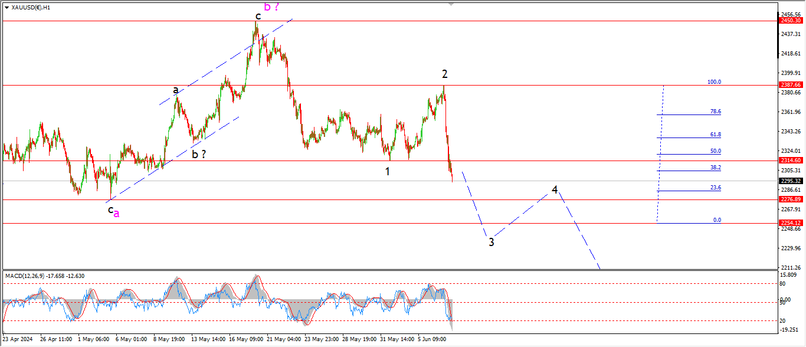Click the magenta 'a' wave label
Viewport: 806px width, 347px height.
pos(116,214)
